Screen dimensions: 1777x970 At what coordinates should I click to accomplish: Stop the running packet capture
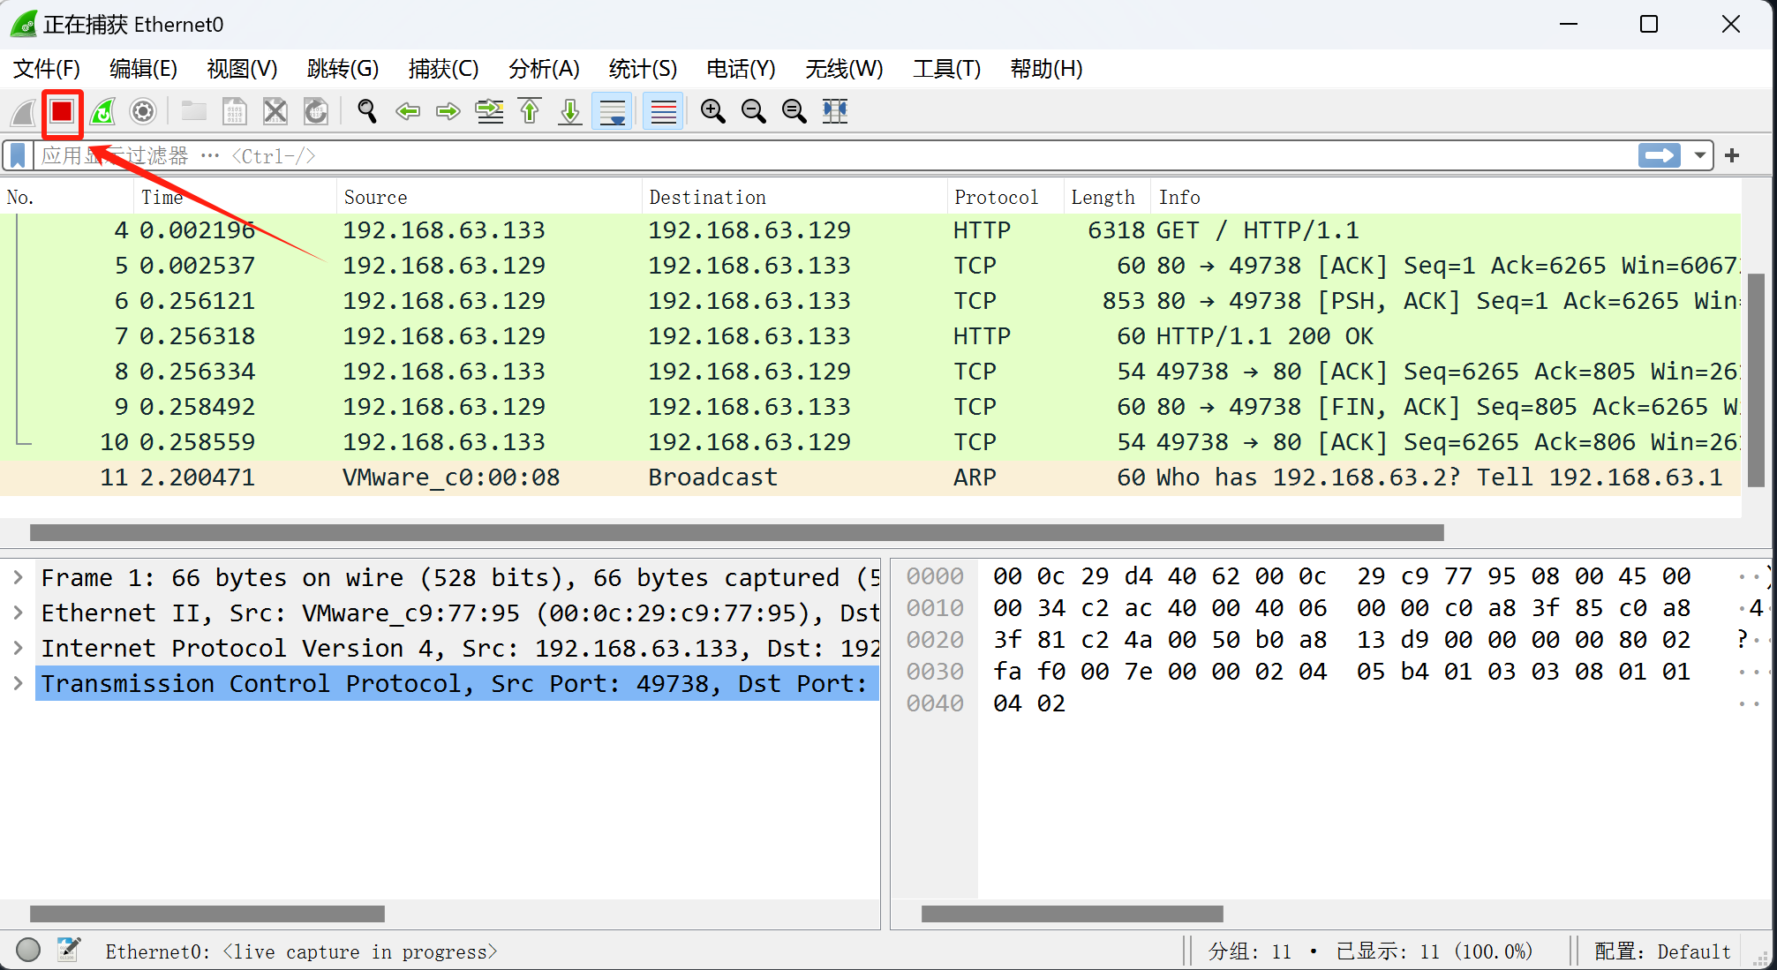(62, 111)
